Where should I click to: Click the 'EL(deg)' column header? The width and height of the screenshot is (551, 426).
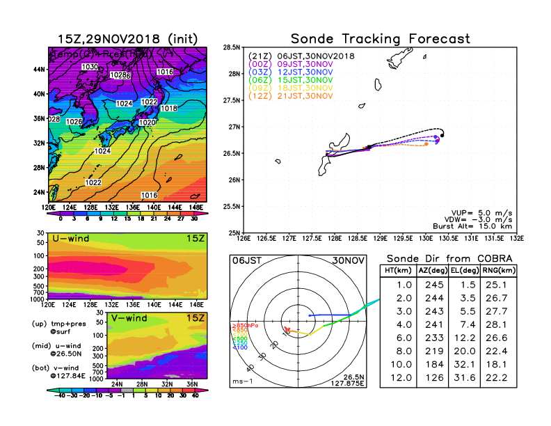(465, 271)
